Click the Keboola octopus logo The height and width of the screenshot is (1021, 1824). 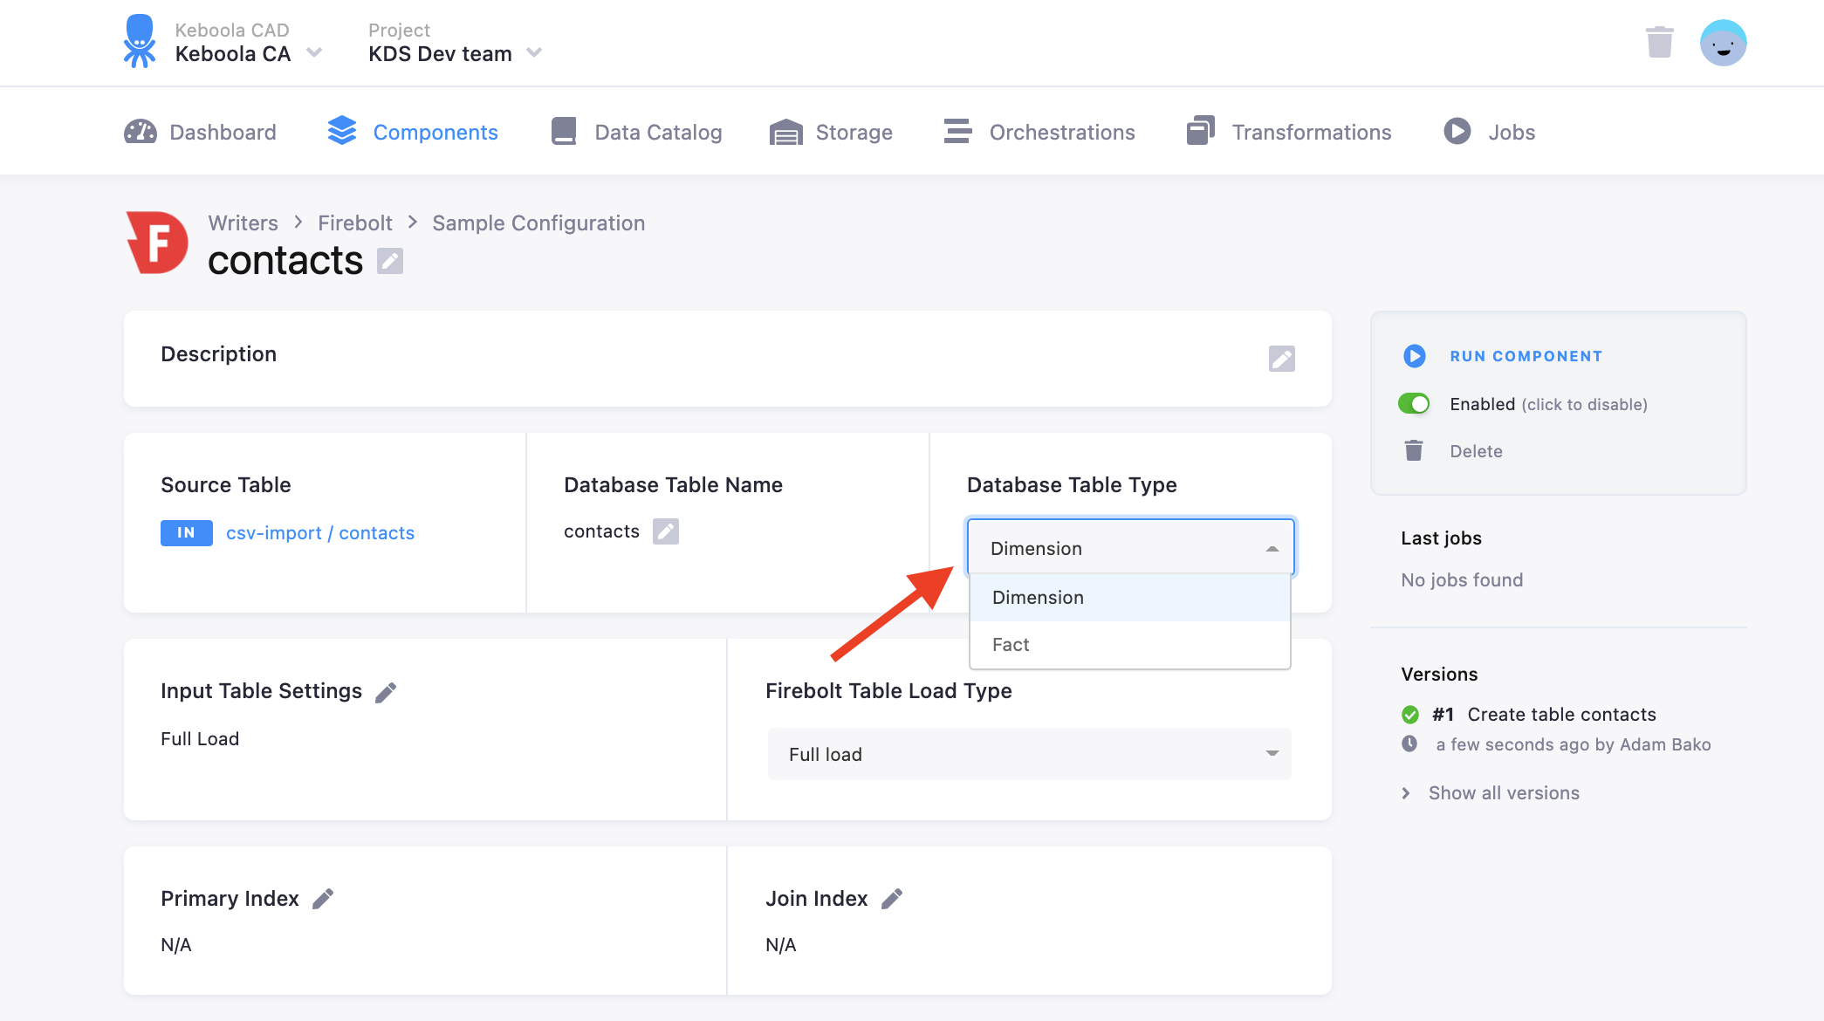(140, 41)
